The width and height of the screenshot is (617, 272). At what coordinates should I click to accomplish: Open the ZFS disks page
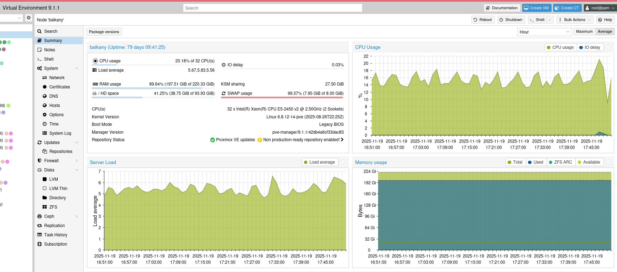coord(53,207)
